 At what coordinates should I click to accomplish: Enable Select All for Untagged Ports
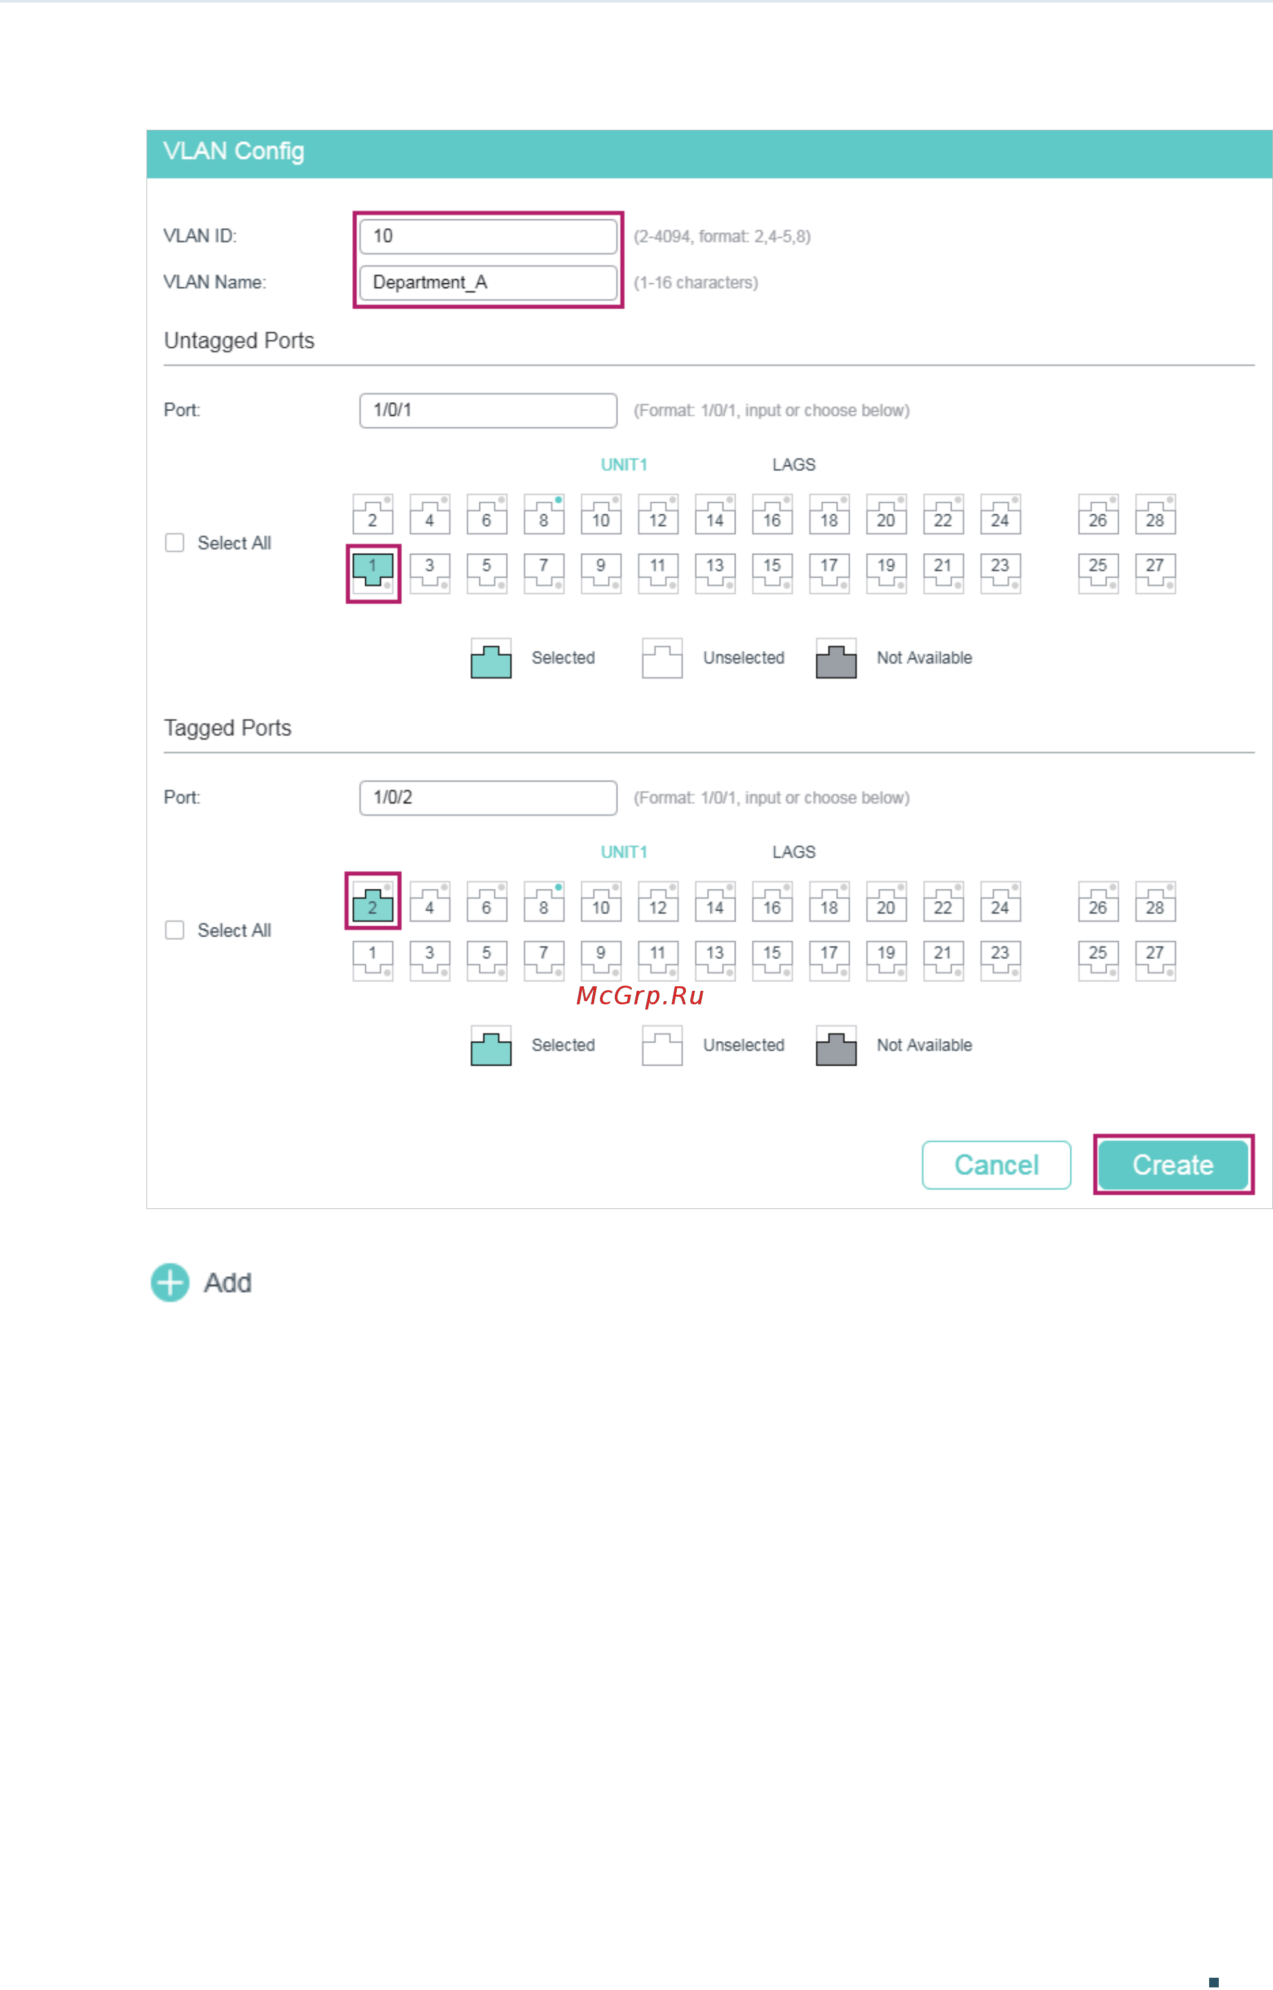[174, 542]
